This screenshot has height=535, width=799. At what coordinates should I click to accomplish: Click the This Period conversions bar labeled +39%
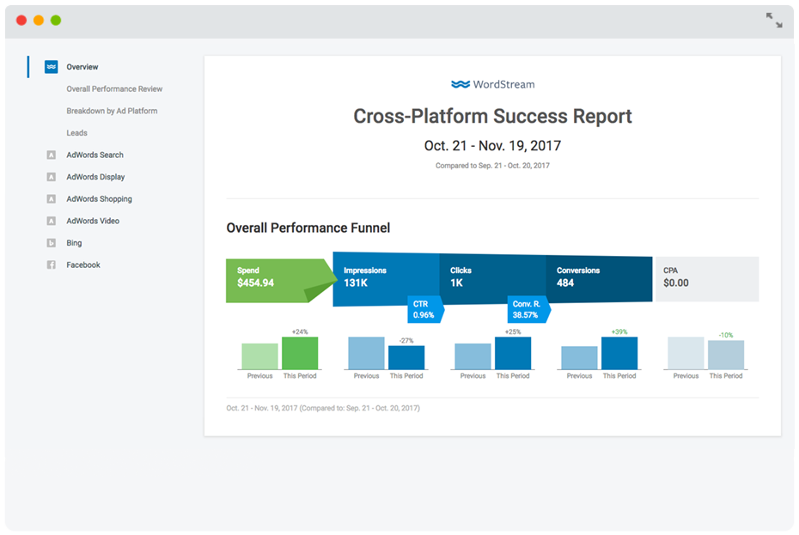pyautogui.click(x=619, y=353)
